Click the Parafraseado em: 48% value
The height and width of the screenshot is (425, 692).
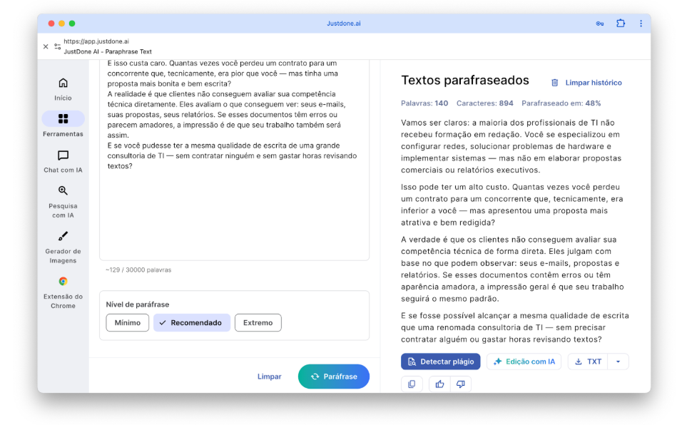[561, 103]
